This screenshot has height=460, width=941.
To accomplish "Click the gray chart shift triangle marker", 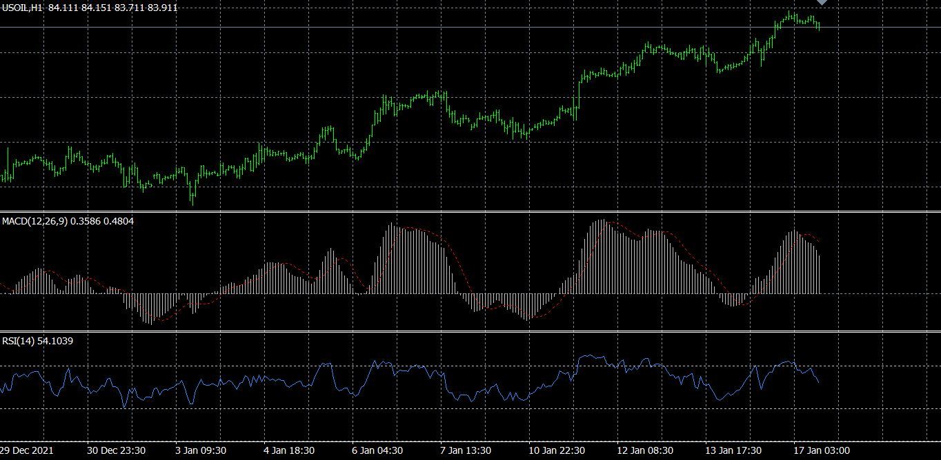I will click(x=822, y=3).
